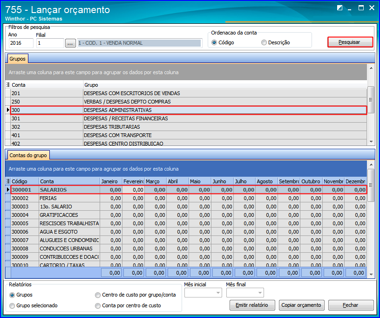Click the Fevereiro cell of SALARIOS row
380x318 pixels.
click(133, 190)
